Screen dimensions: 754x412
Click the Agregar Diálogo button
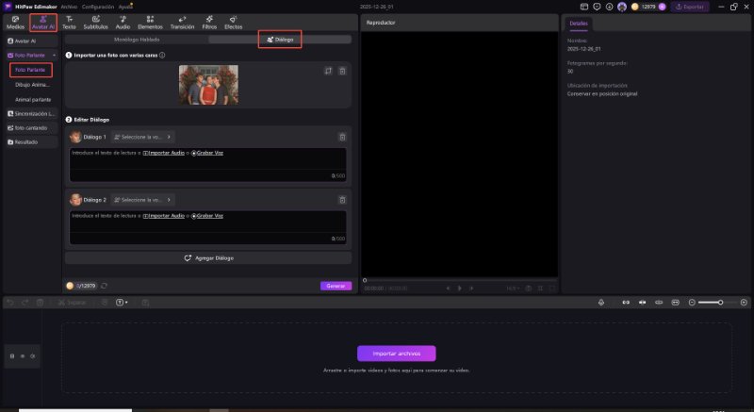point(208,257)
